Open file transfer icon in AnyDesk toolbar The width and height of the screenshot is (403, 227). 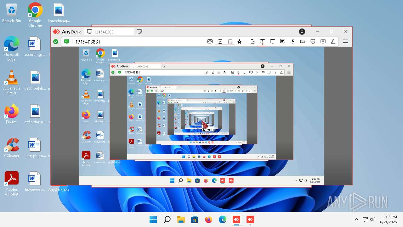pos(253,42)
